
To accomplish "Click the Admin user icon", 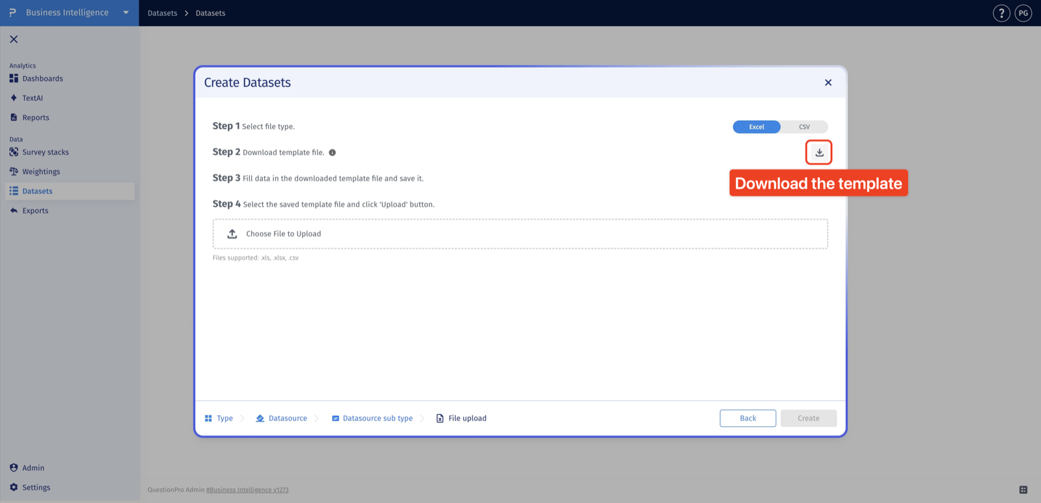I will coord(14,468).
